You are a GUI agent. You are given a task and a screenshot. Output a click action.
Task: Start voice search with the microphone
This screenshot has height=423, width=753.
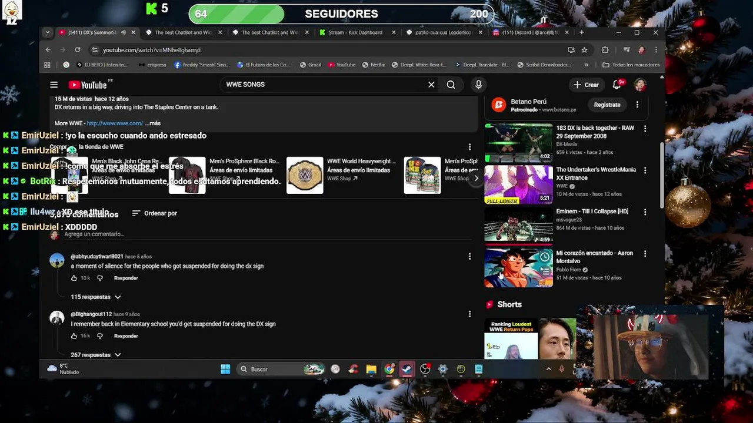pyautogui.click(x=478, y=85)
